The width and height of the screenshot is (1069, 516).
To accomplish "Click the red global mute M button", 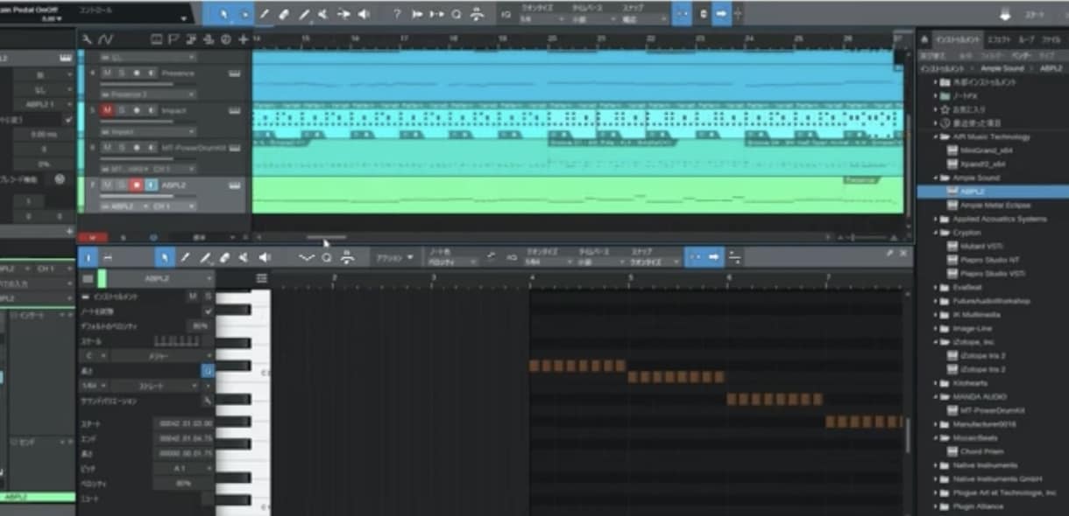I will click(x=91, y=237).
